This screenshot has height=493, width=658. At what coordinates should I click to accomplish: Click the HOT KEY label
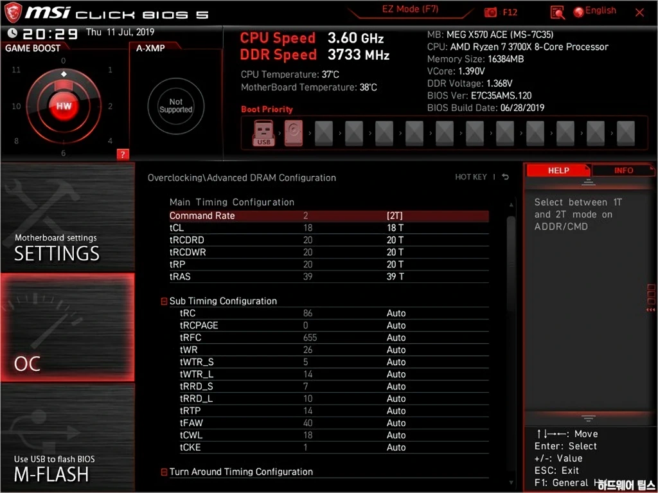coord(471,177)
